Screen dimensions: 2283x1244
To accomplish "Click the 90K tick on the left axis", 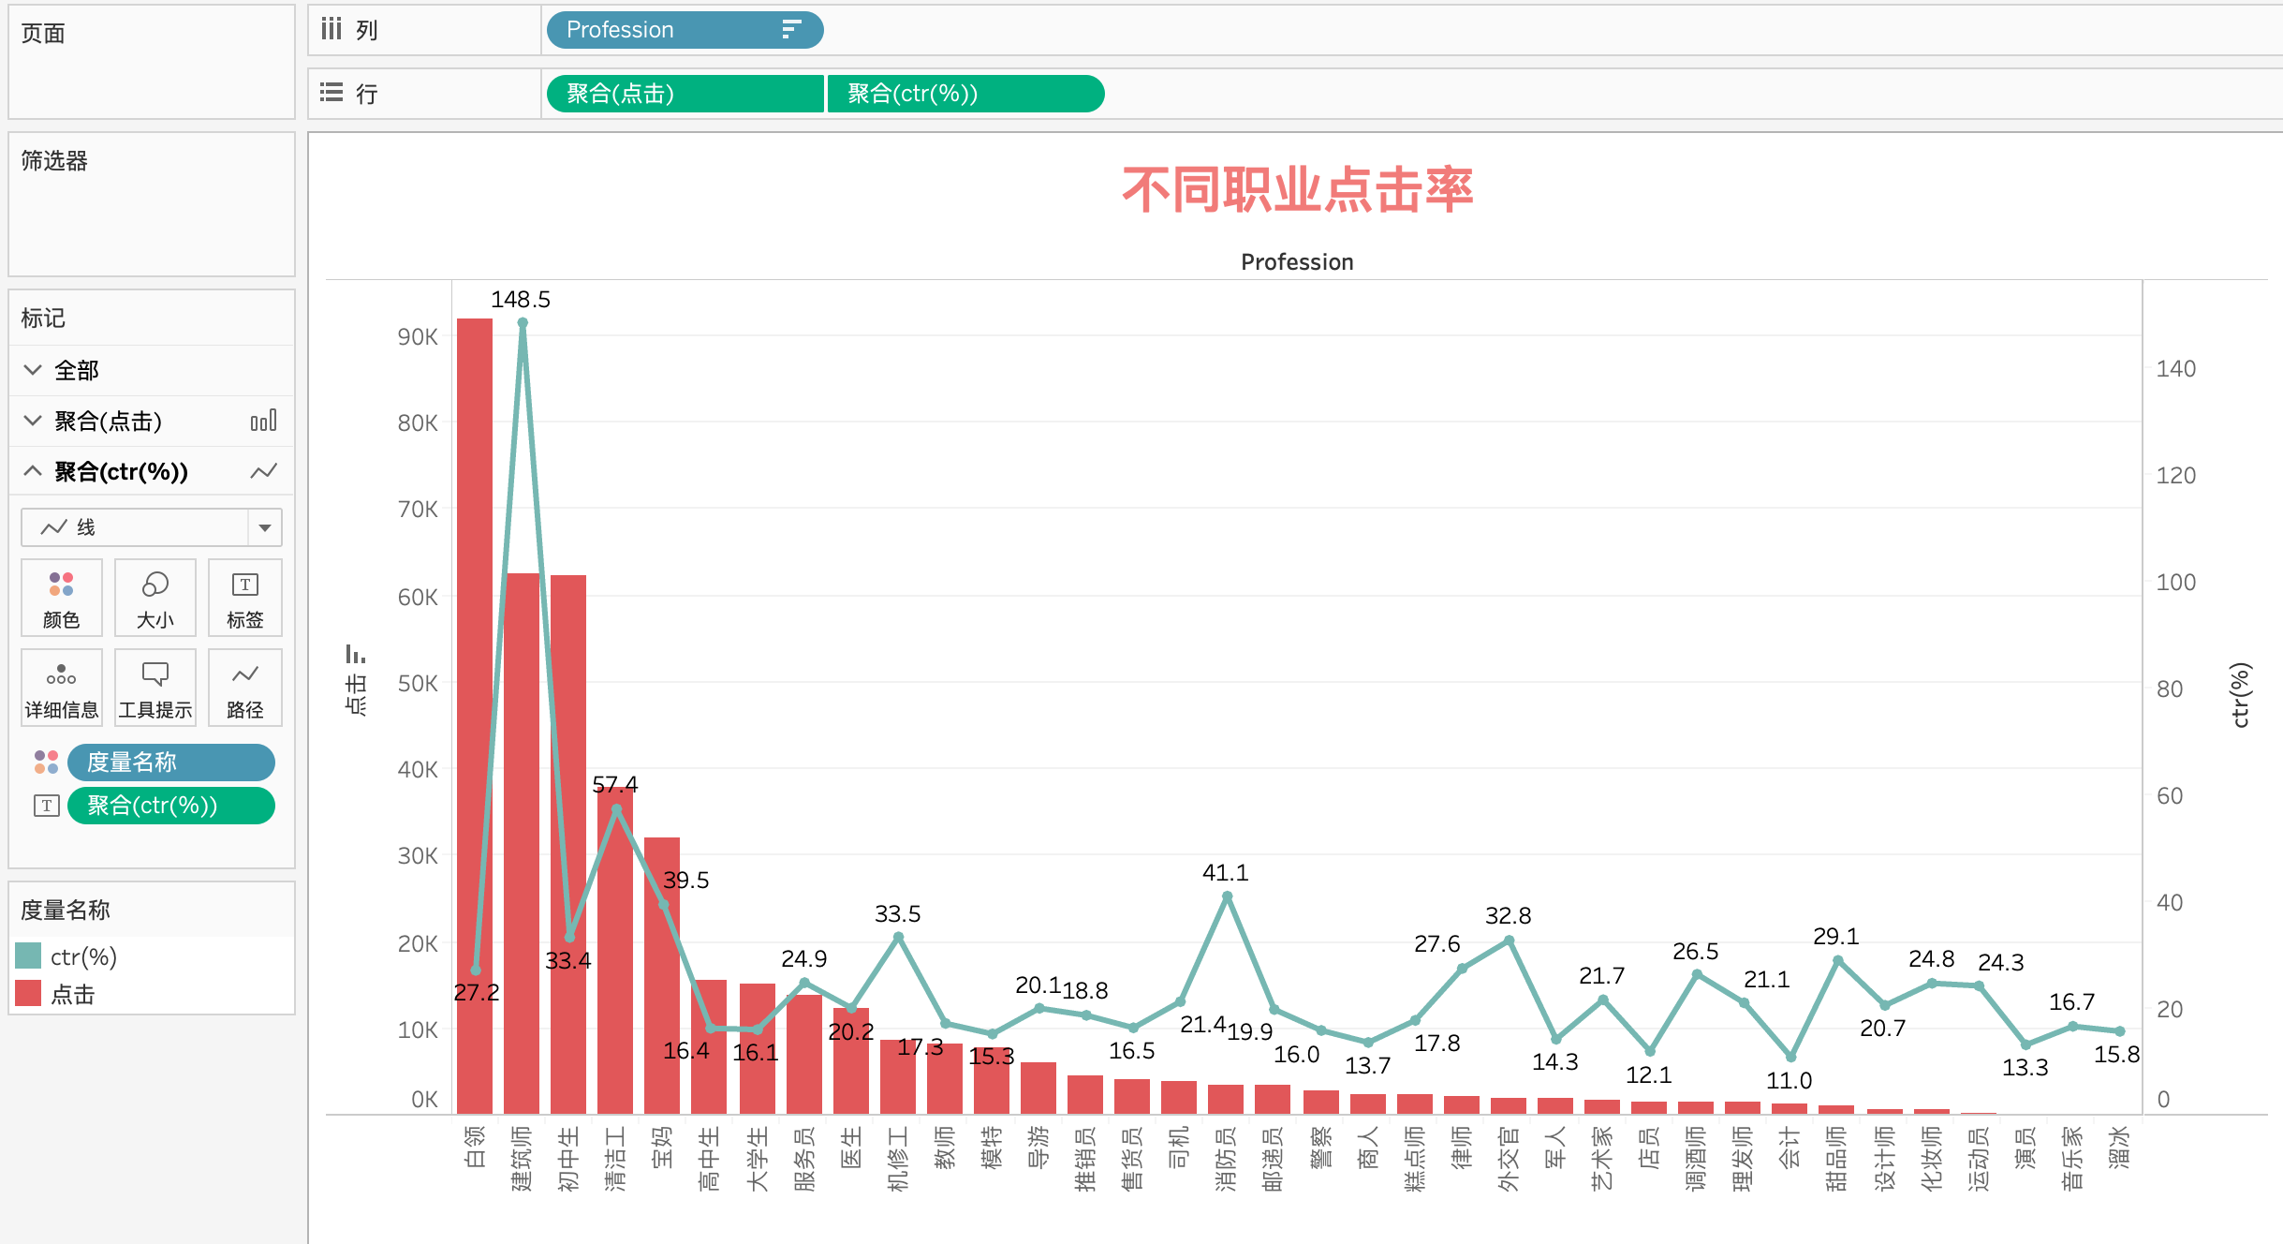I will coord(418,337).
